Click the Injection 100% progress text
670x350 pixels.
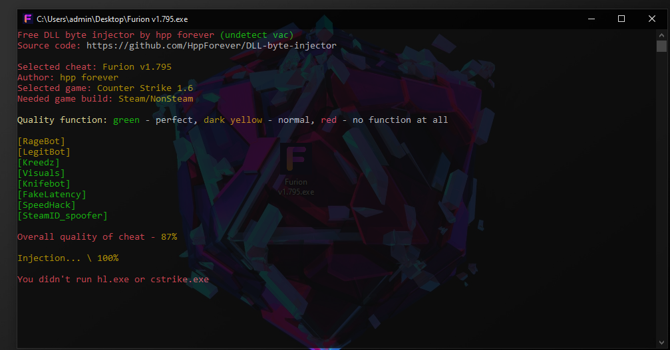tap(68, 258)
